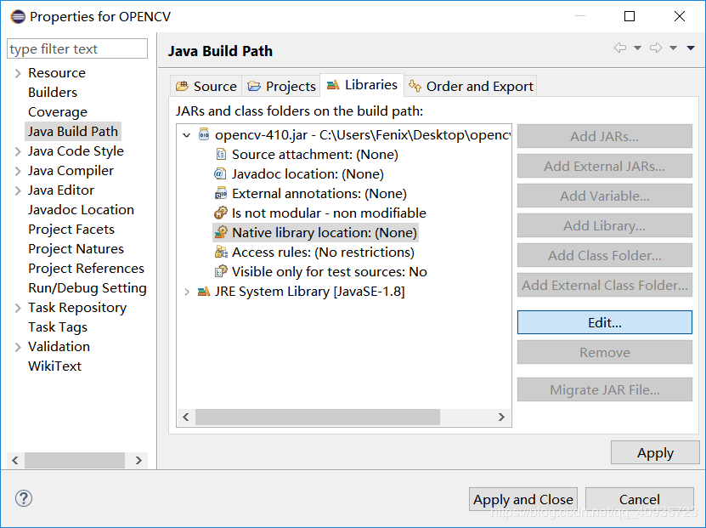Expand the Java Compiler category

pos(18,171)
